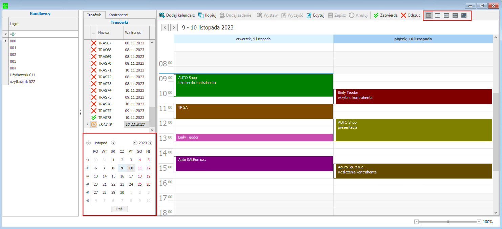Screen dimensions: 502x229
Task: Go to previous date range arrow
Action: [x=165, y=27]
